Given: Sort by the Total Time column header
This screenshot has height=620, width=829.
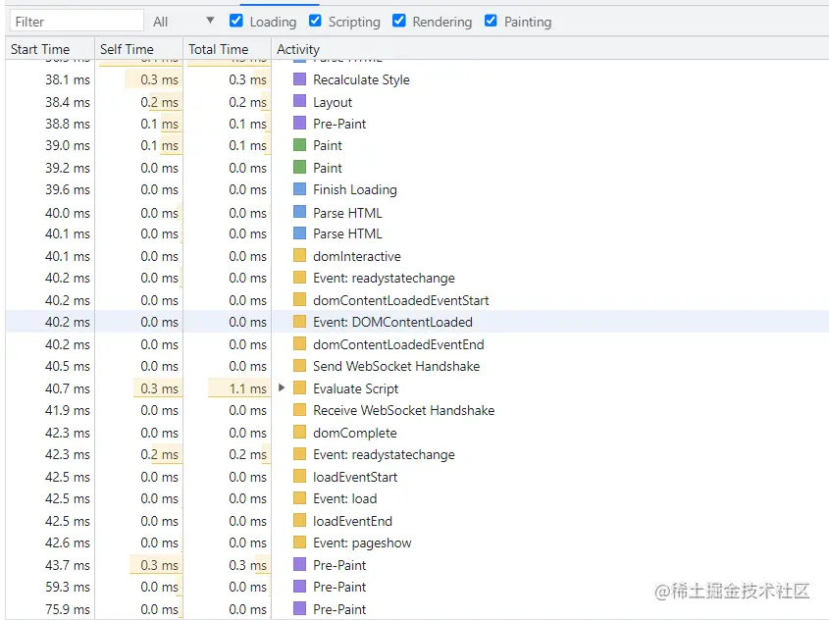Looking at the screenshot, I should pyautogui.click(x=227, y=49).
